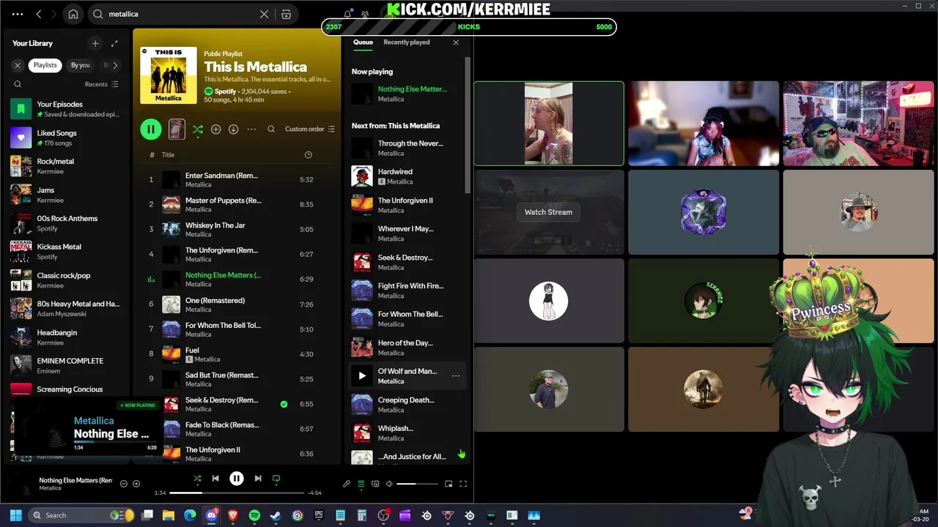Toggle shuffle in the bottom player bar

(197, 479)
